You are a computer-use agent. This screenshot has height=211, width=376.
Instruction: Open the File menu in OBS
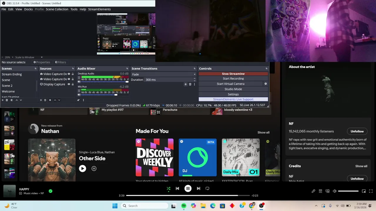4,9
